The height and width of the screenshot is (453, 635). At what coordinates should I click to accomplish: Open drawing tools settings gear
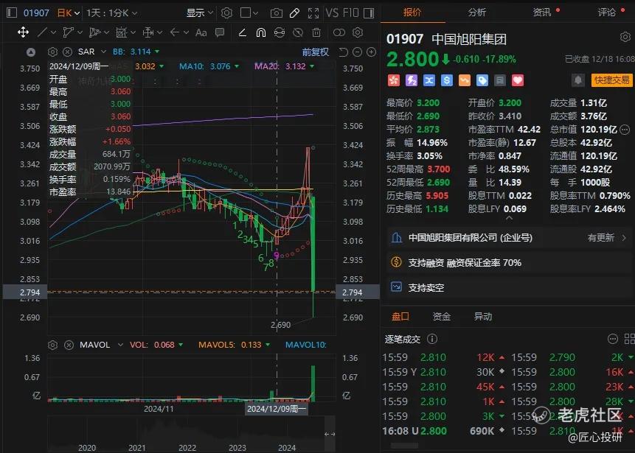tap(358, 32)
